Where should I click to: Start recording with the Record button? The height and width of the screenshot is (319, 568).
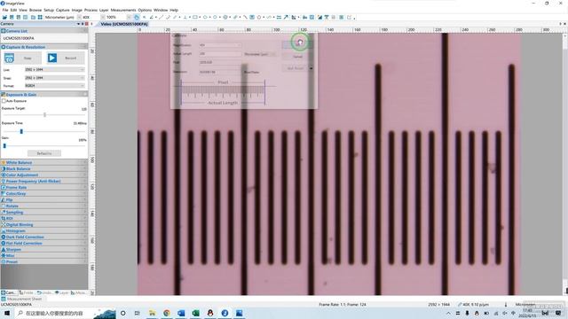pyautogui.click(x=65, y=58)
